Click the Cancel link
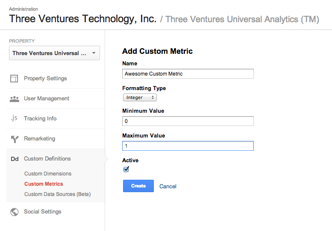Viewport: 332px width, 231px height. (x=168, y=186)
